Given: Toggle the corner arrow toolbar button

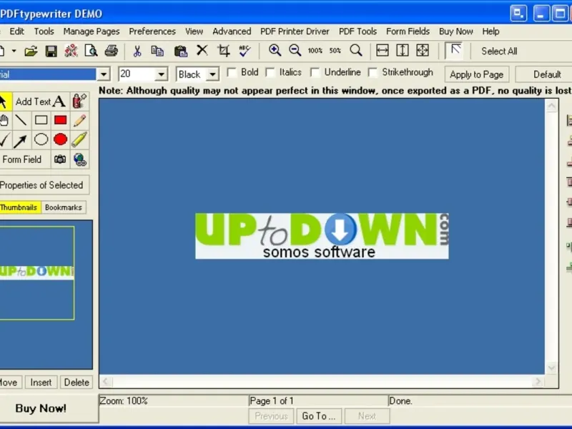Looking at the screenshot, I should click(x=455, y=51).
